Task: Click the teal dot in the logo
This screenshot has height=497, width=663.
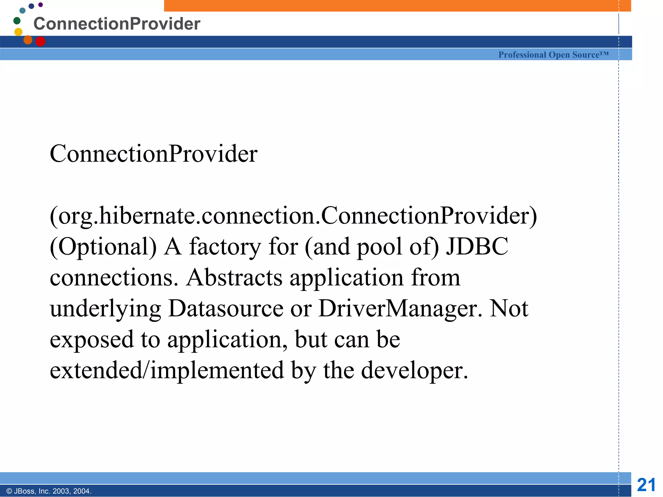Action: (22, 10)
